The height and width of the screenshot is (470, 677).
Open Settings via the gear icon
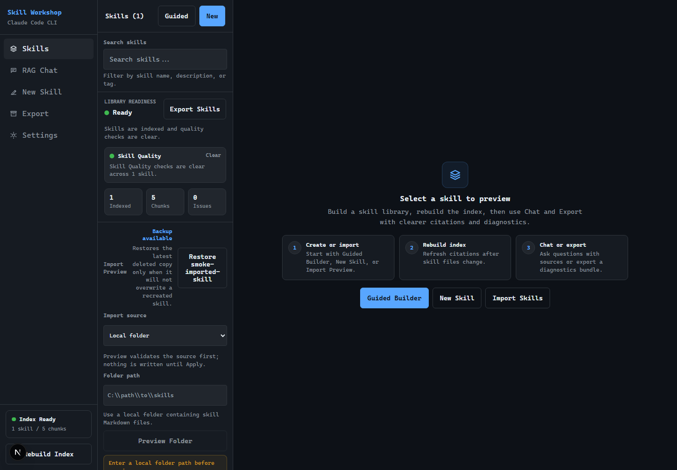pos(14,135)
